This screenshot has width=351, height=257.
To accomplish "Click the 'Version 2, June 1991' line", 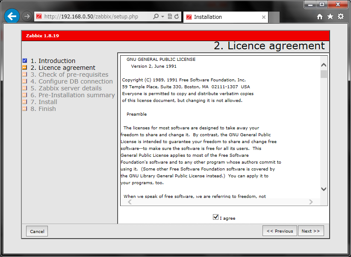I will click(154, 66).
